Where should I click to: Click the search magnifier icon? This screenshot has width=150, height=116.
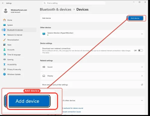click(45, 3)
